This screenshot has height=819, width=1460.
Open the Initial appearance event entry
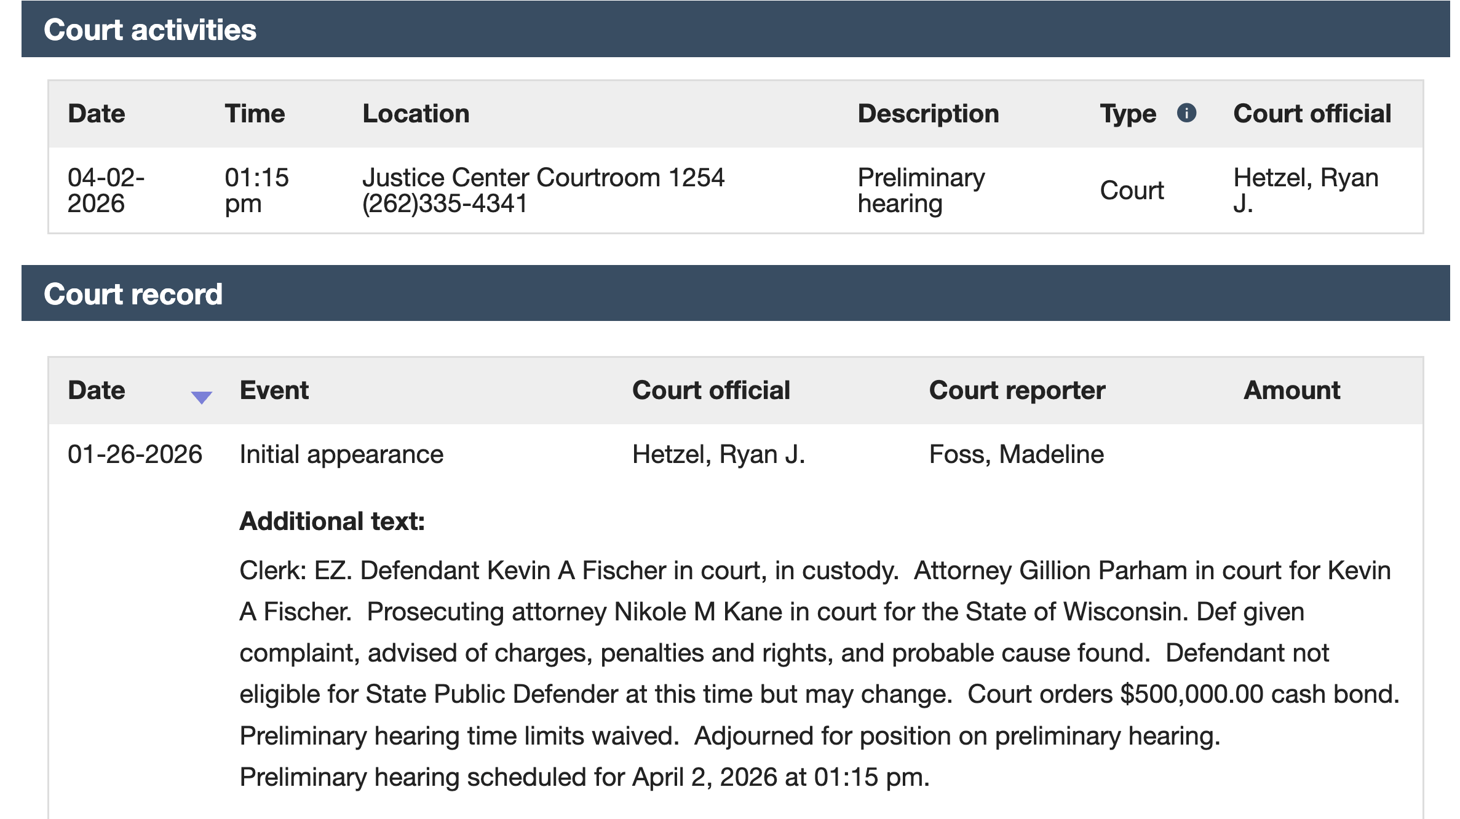[341, 454]
